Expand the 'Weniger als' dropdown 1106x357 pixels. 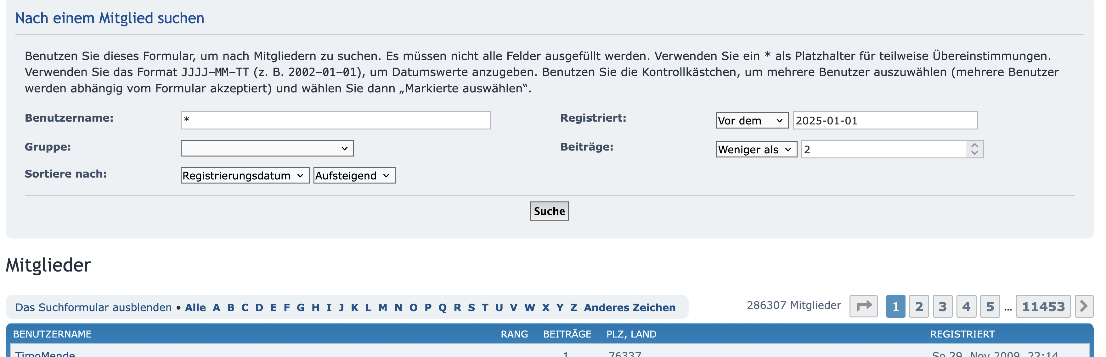point(756,150)
